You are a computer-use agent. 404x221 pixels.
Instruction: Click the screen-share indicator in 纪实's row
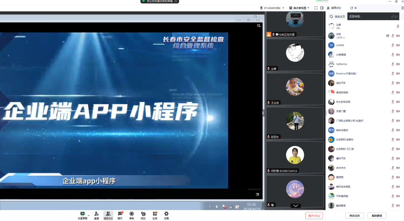[388, 36]
